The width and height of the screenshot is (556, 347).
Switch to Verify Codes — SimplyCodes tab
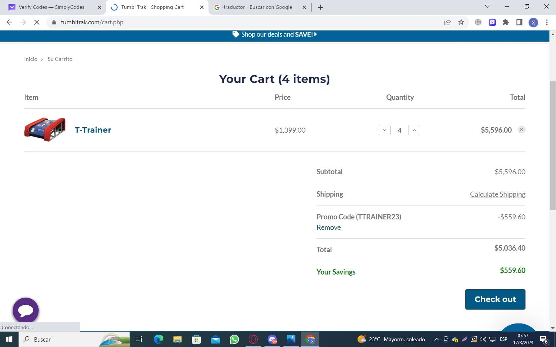(x=51, y=7)
